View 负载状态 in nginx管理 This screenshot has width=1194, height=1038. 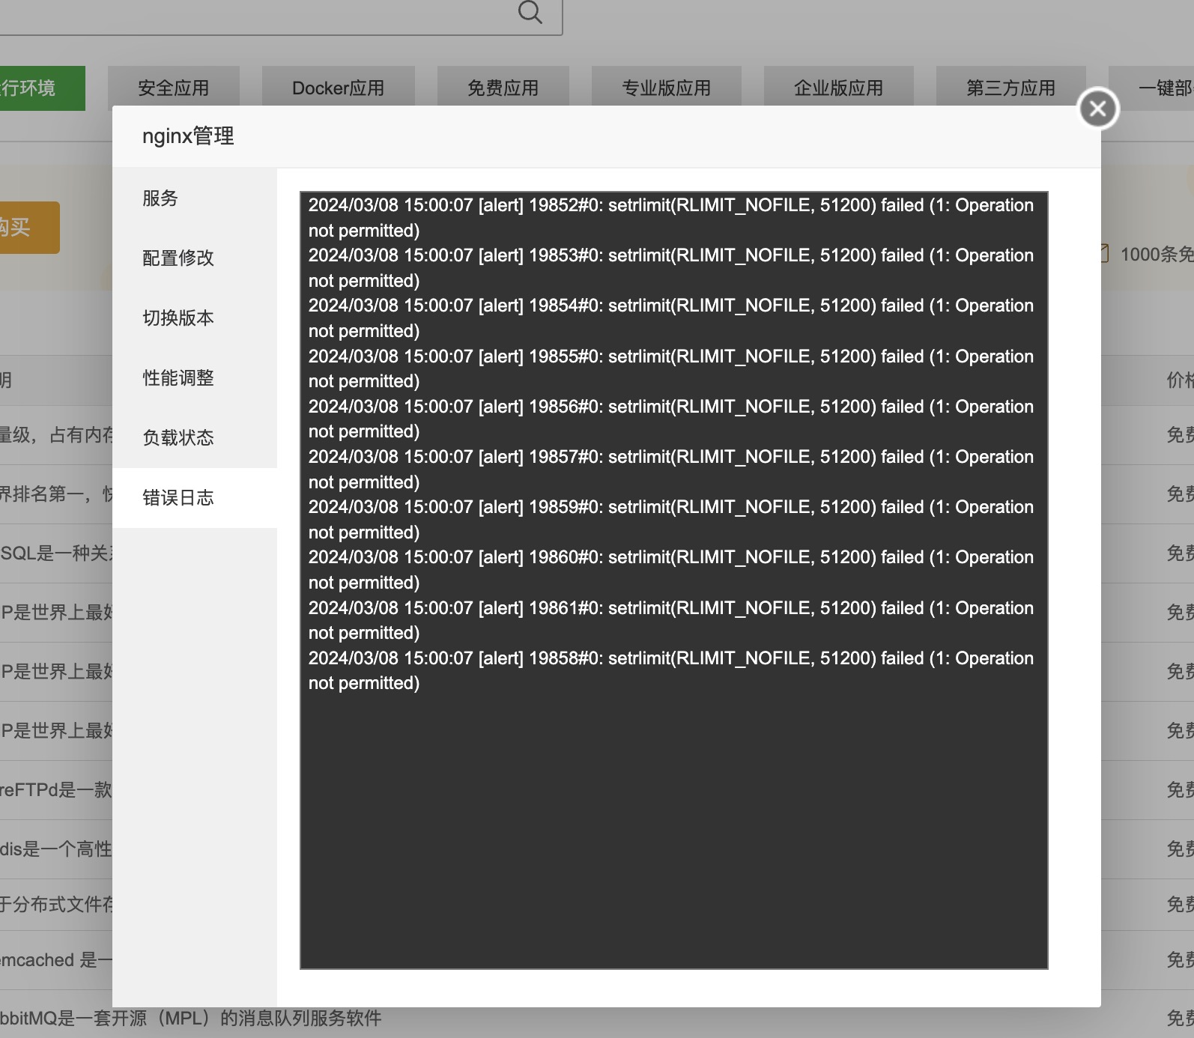click(x=195, y=438)
